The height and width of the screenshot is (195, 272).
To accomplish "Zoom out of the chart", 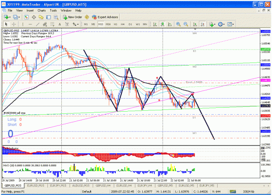I will [x=185, y=24].
